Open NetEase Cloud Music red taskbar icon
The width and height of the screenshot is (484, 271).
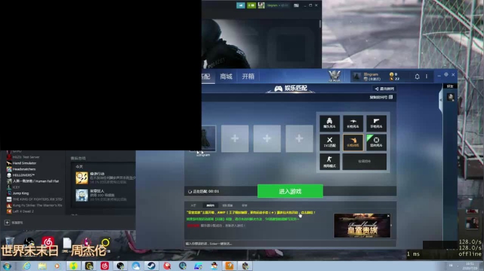105,266
